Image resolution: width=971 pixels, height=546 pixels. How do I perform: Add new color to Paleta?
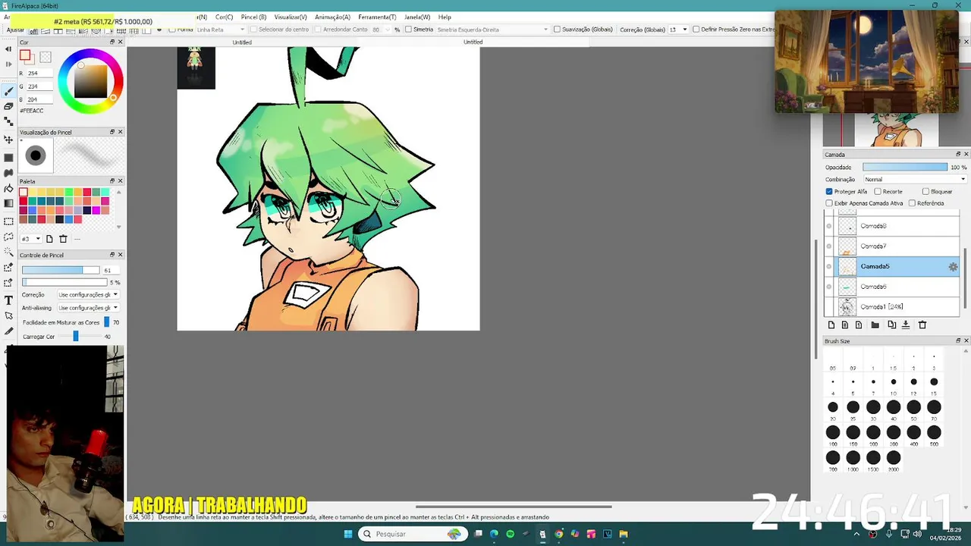(49, 239)
